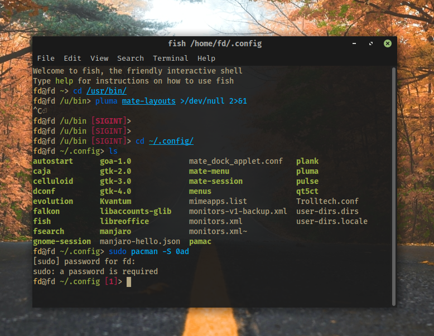Open the Edit menu

[72, 58]
